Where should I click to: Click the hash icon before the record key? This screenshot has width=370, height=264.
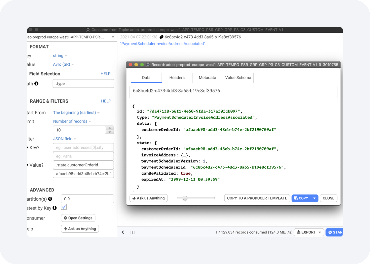click(x=161, y=37)
